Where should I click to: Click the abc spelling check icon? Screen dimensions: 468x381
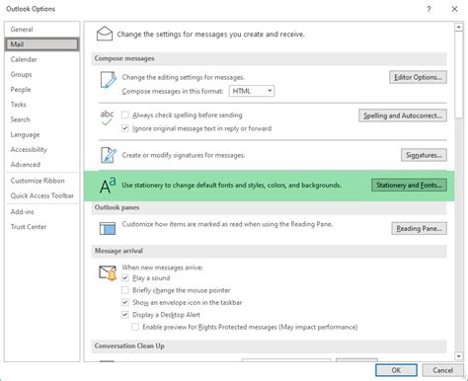click(107, 117)
